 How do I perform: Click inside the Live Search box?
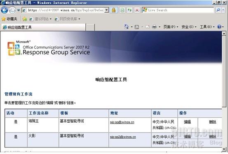click(178, 10)
